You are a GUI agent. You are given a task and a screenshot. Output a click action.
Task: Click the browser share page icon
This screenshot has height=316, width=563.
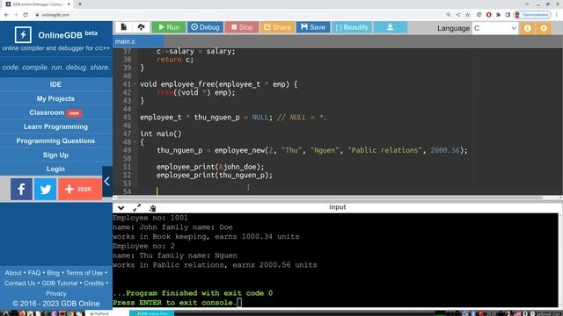tap(458, 15)
